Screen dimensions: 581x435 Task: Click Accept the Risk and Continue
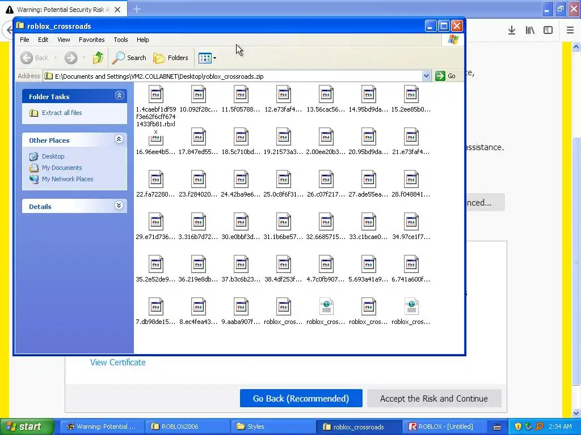pos(434,398)
